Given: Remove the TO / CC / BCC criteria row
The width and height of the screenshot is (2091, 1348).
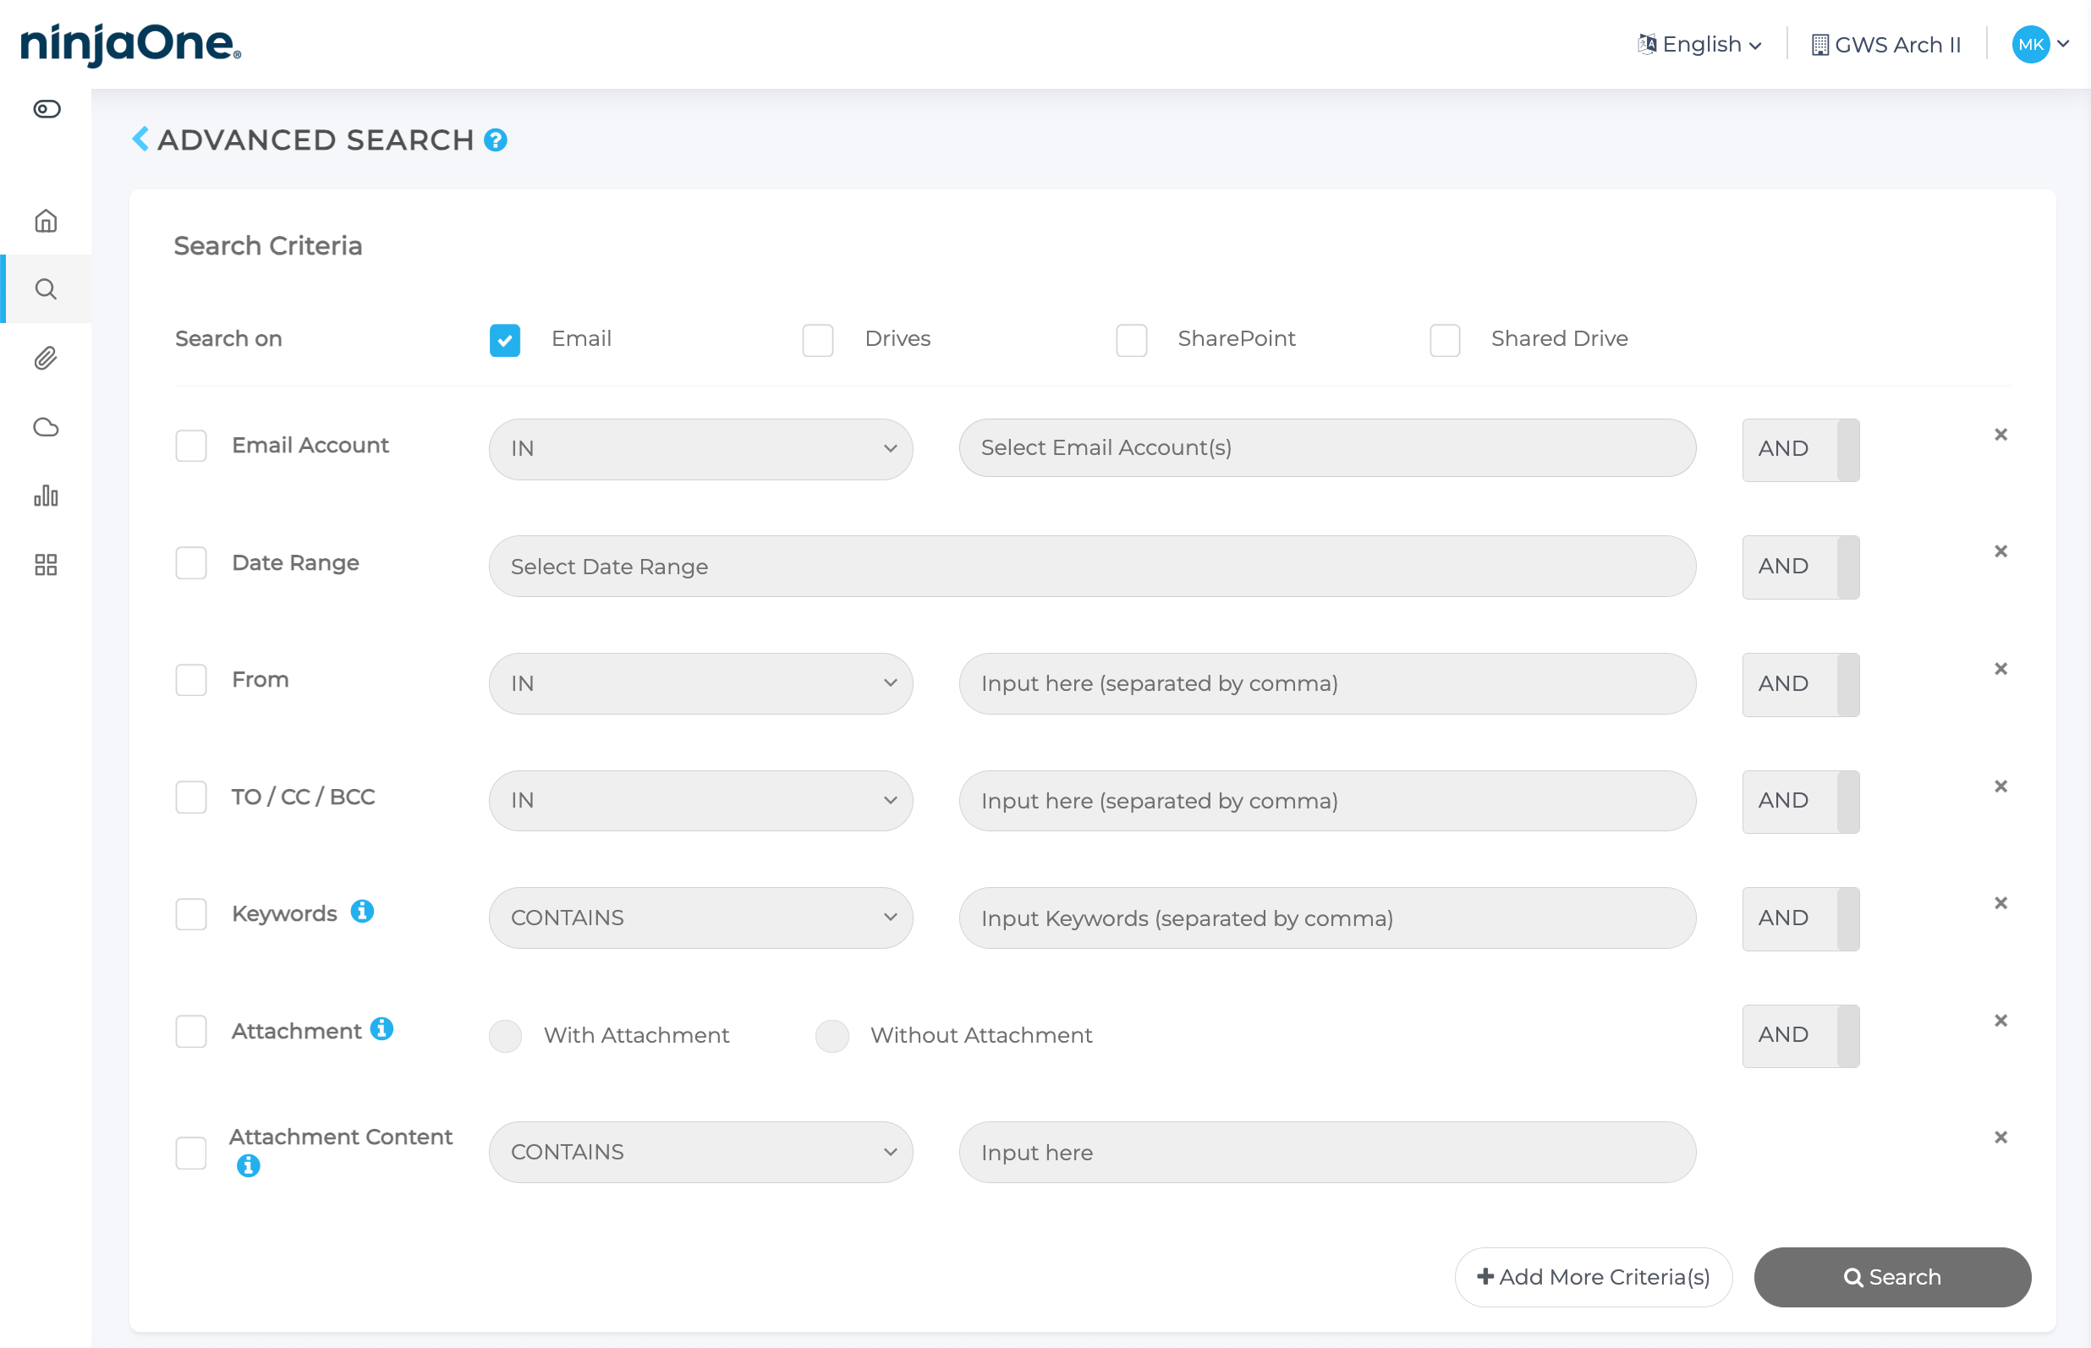Looking at the screenshot, I should [x=2000, y=786].
